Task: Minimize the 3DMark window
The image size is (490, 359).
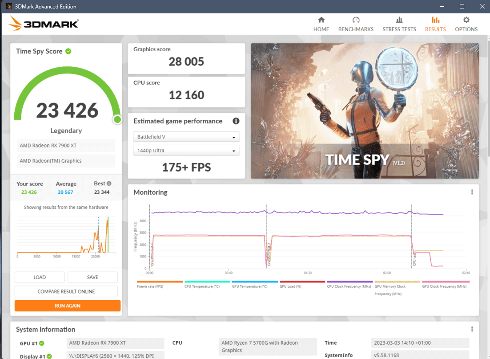Action: click(x=442, y=6)
